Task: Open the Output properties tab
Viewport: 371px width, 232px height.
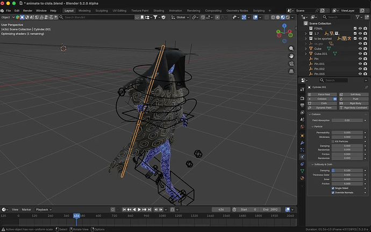Action: click(302, 106)
